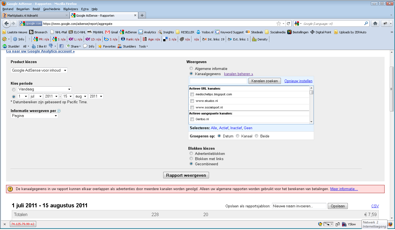The height and width of the screenshot is (230, 395).
Task: Click the 'kanalen beheren »' link
Action: click(x=239, y=74)
